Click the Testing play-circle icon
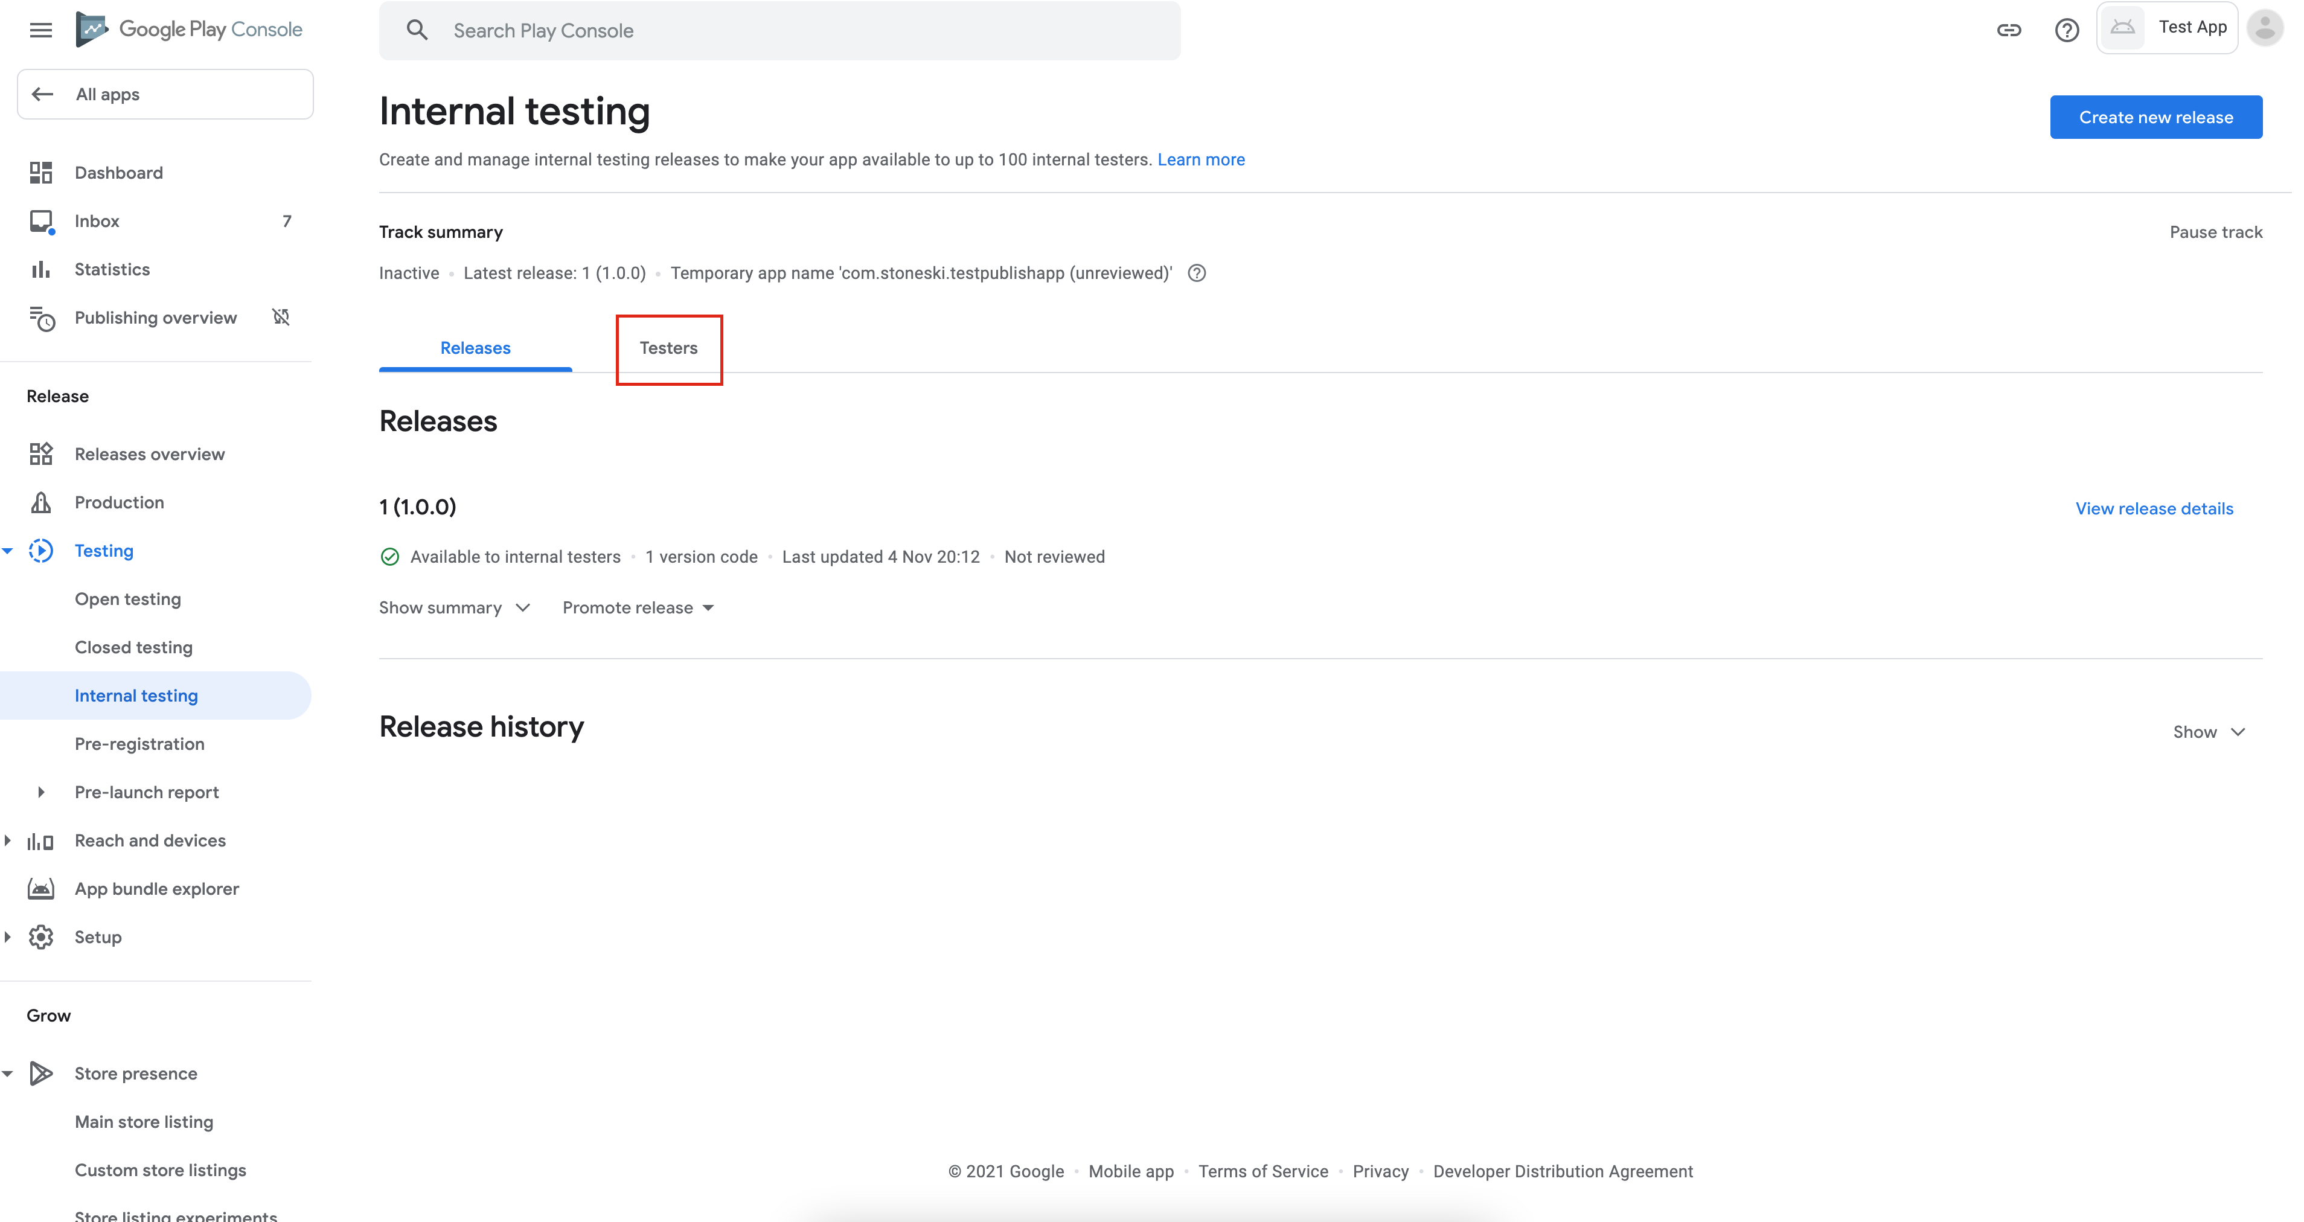Screen dimensions: 2304x1222 41,550
